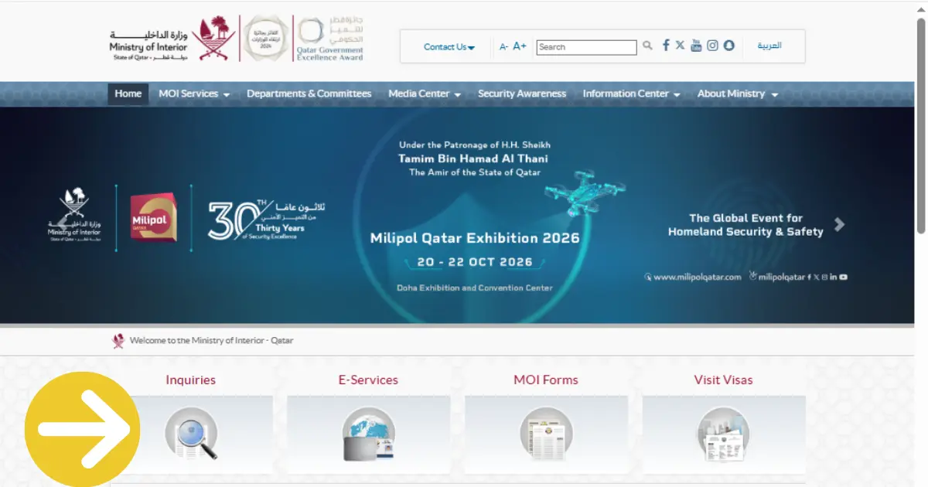928x487 pixels.
Task: Click the Visit Visas heading link
Action: pos(723,380)
